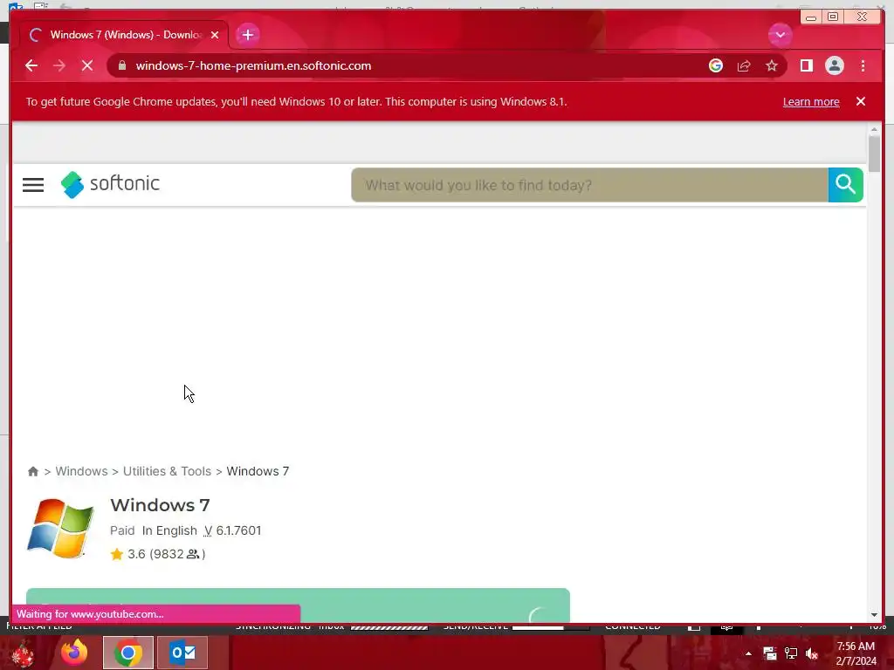The image size is (894, 670).
Task: Click the address bar URL
Action: (253, 65)
